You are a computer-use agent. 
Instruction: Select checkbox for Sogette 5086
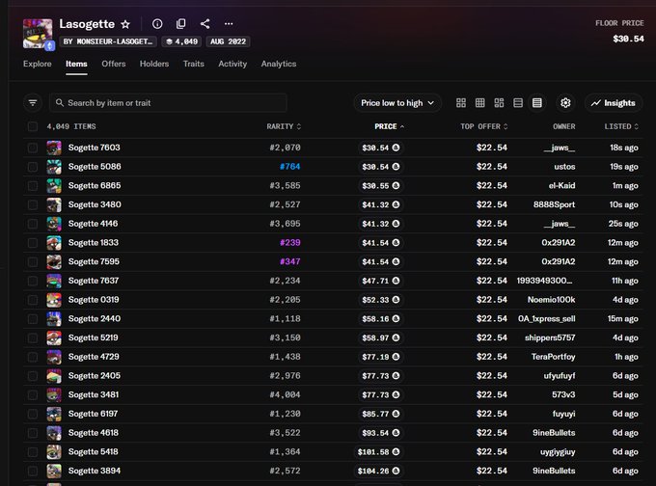point(33,167)
